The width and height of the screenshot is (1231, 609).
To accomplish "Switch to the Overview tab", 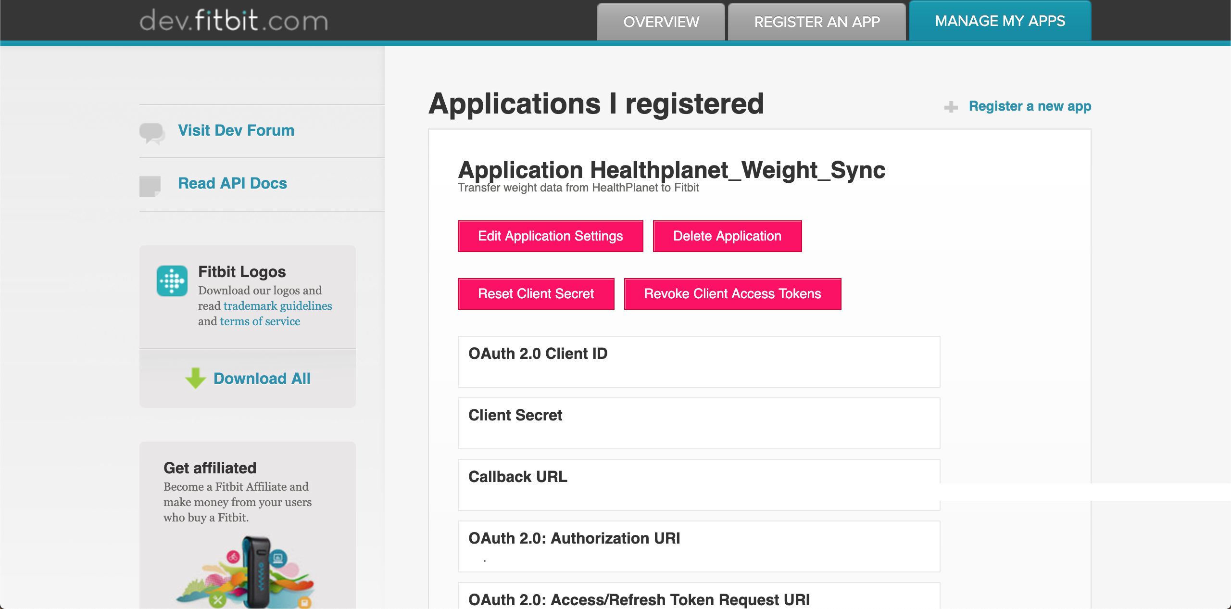I will [x=661, y=22].
